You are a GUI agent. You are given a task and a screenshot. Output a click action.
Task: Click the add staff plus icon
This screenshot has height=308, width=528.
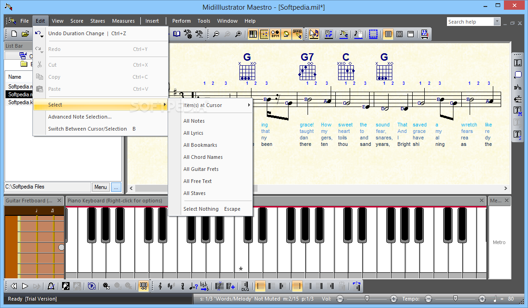coord(231,286)
